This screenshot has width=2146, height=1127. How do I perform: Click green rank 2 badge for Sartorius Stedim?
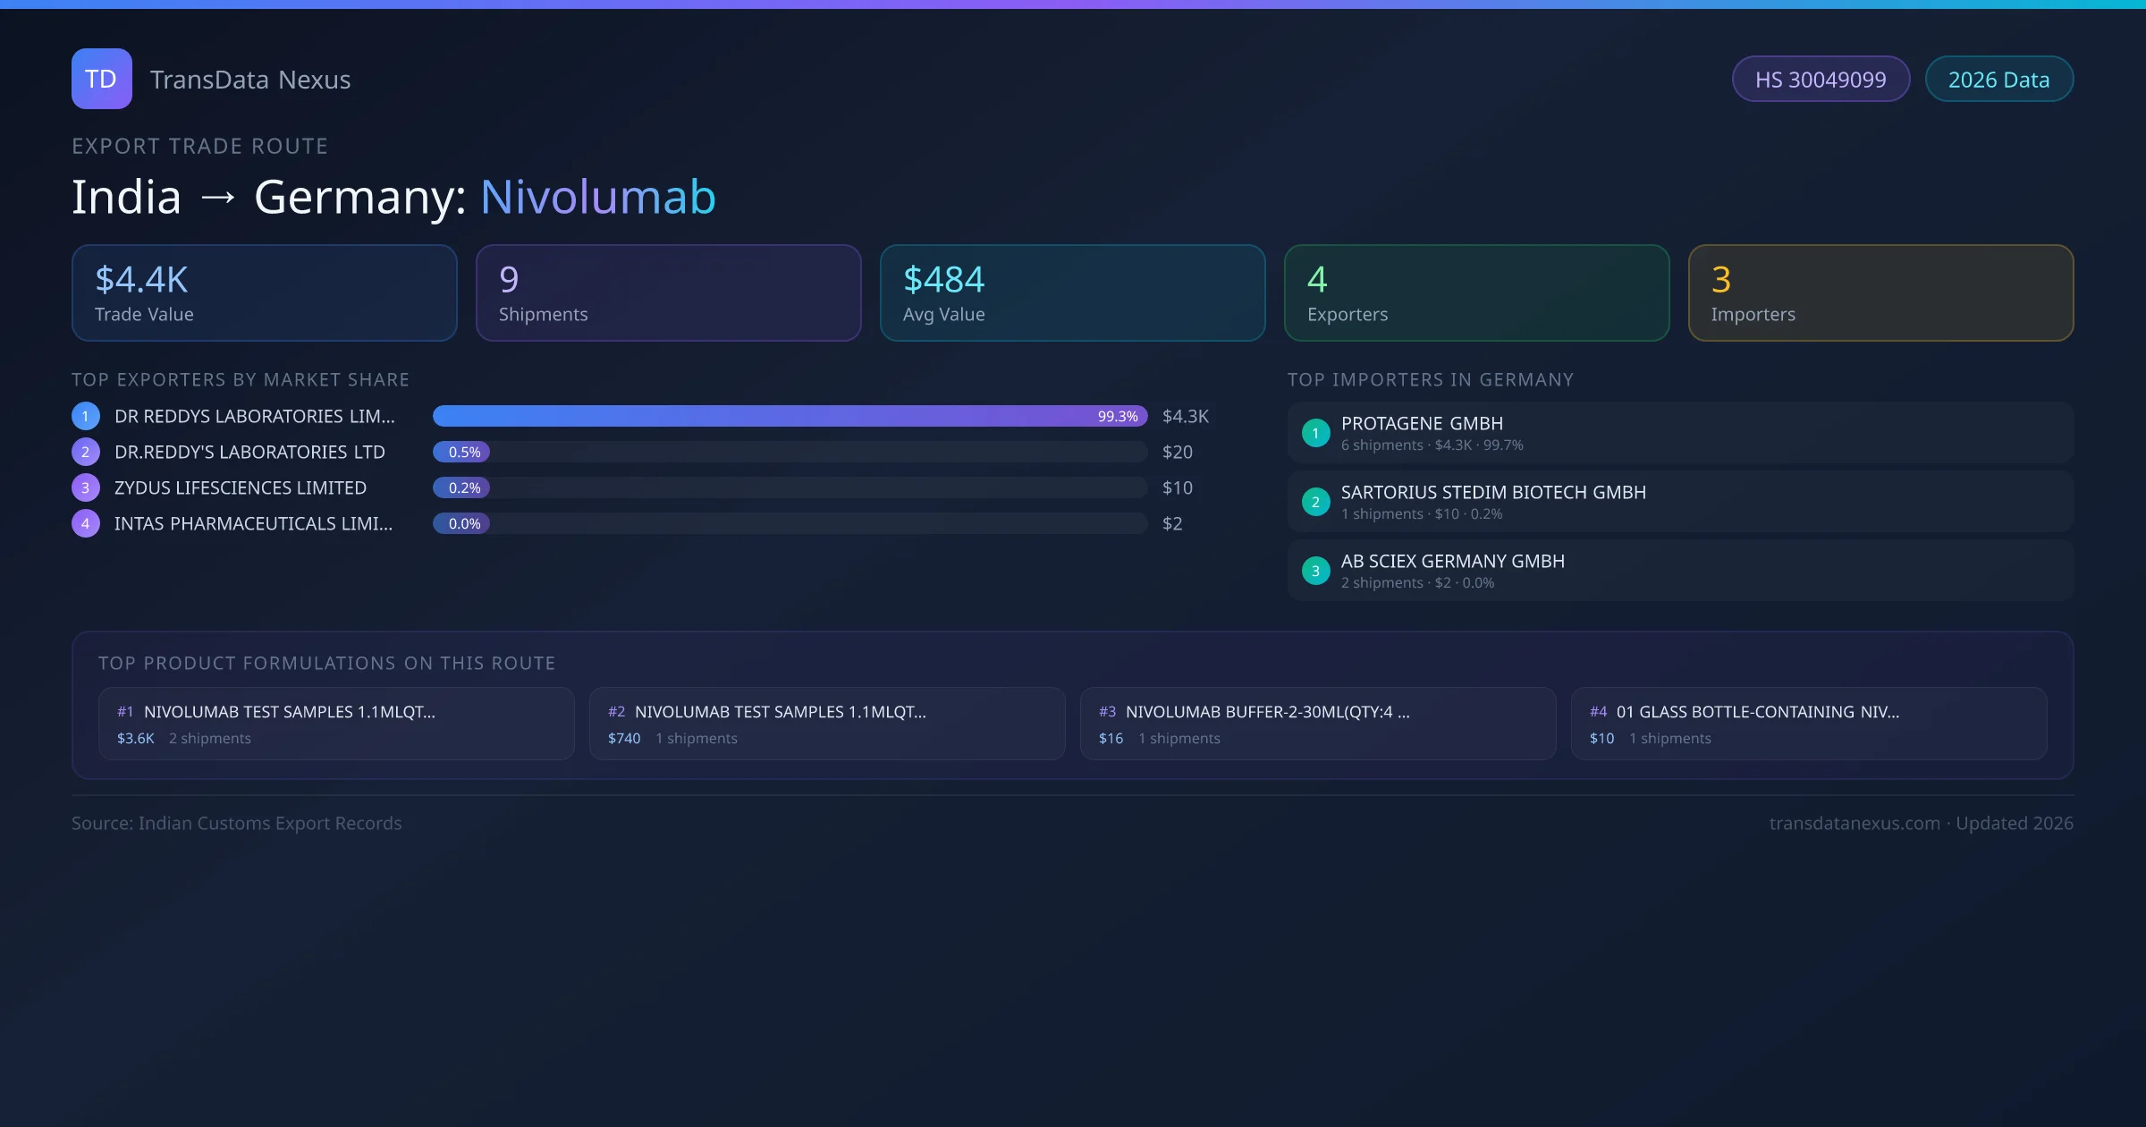coord(1315,502)
